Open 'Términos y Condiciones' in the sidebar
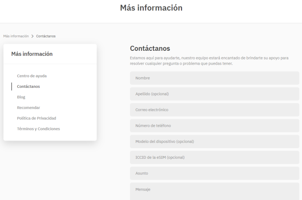 tap(39, 129)
